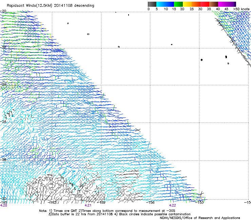Click the 'NOAA/NESDIS/Office of Research and Applications' credit
251x220 pixels.
pos(200,218)
